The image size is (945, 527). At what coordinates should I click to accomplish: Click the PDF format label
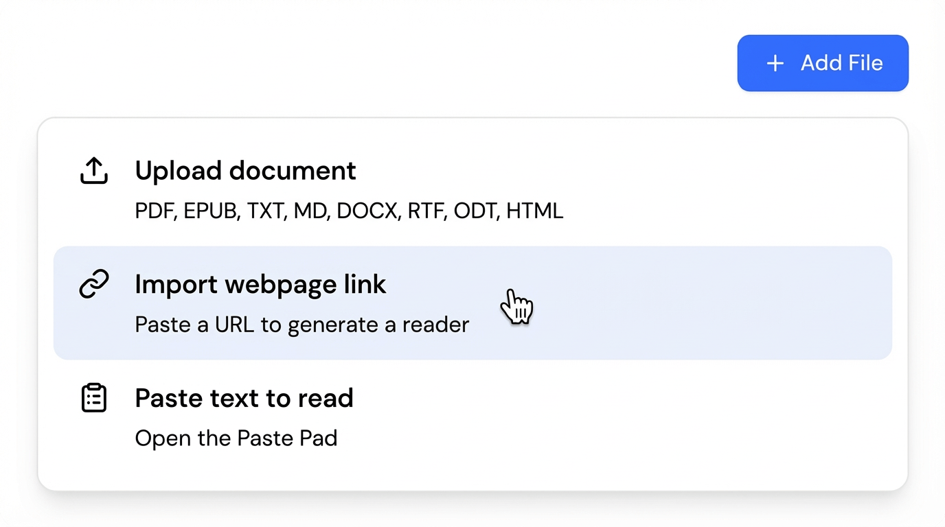155,211
